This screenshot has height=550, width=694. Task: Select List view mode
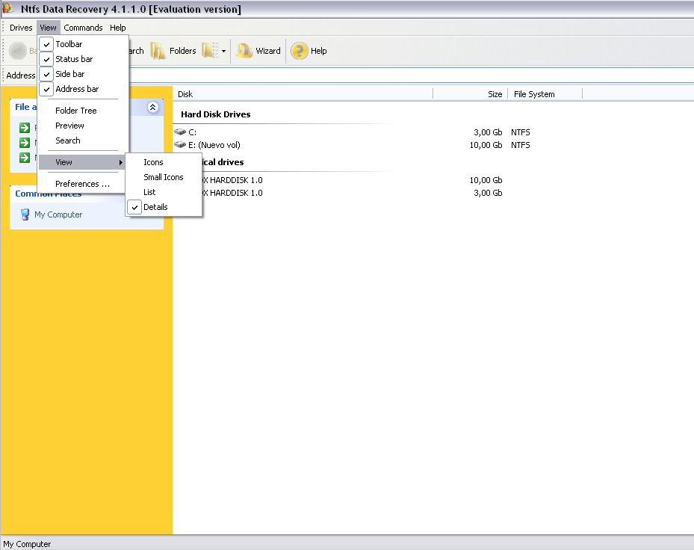click(164, 192)
